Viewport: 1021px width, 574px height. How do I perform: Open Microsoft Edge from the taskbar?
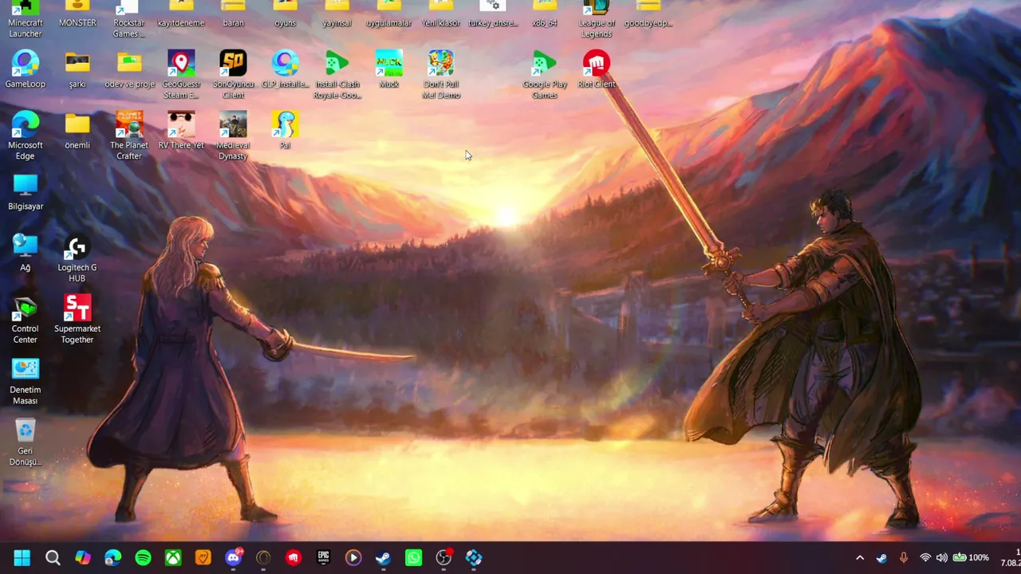coord(112,558)
